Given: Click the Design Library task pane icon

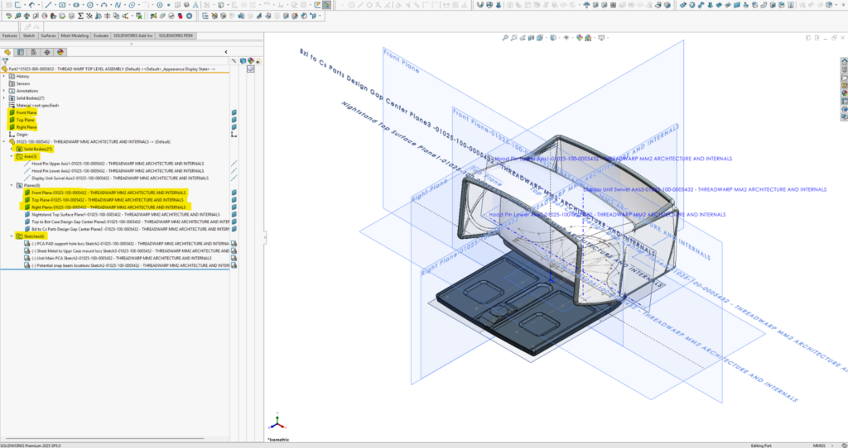Looking at the screenshot, I should 845,69.
